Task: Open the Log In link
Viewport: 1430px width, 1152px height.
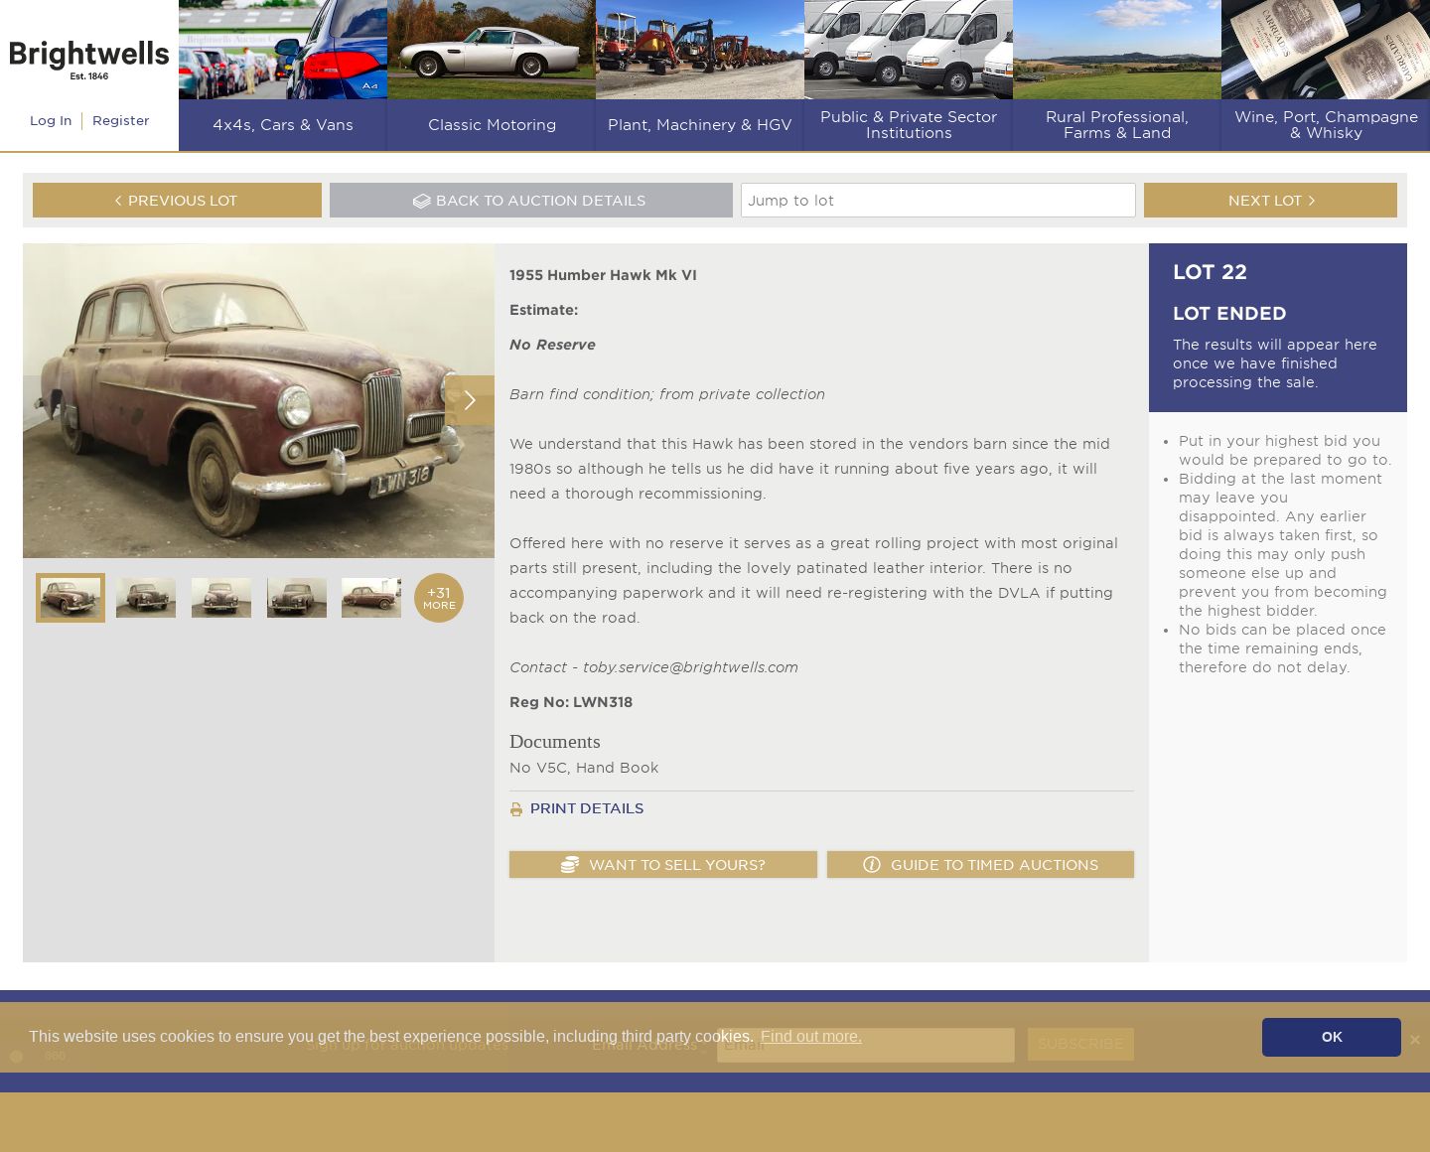Action: coord(51,121)
